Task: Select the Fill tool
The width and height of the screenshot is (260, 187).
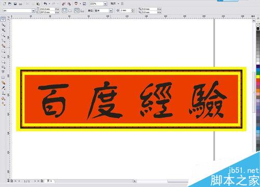Action: (3, 98)
